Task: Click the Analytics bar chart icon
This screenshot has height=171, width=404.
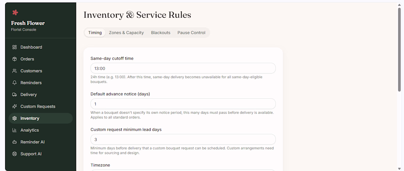Action: (x=14, y=130)
